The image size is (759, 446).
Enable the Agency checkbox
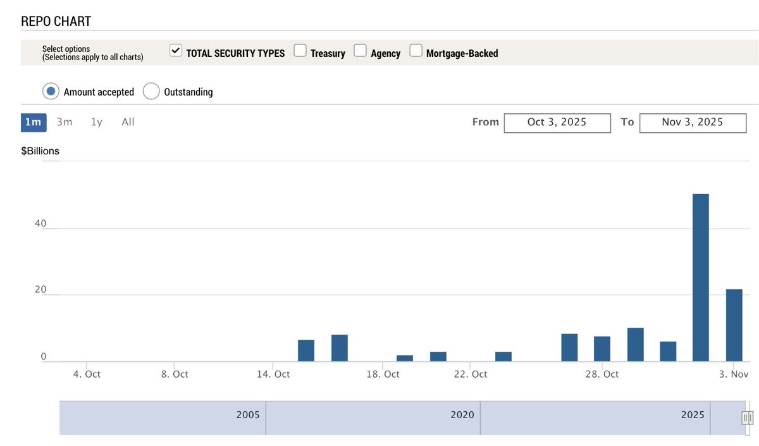coord(360,51)
